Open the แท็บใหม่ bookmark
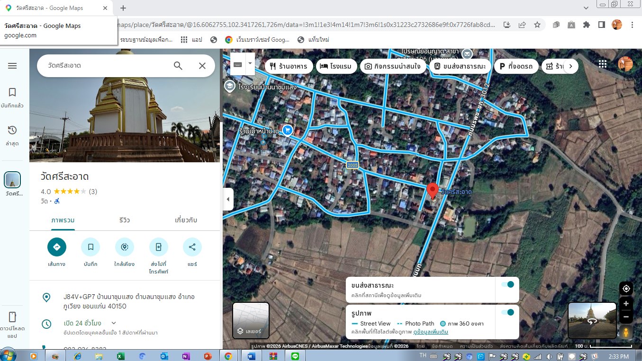This screenshot has width=642, height=361. (313, 40)
